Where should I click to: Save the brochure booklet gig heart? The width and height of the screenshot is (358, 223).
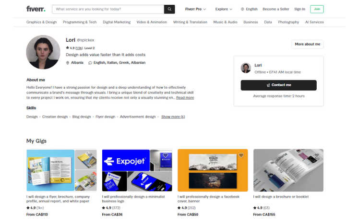point(317,155)
